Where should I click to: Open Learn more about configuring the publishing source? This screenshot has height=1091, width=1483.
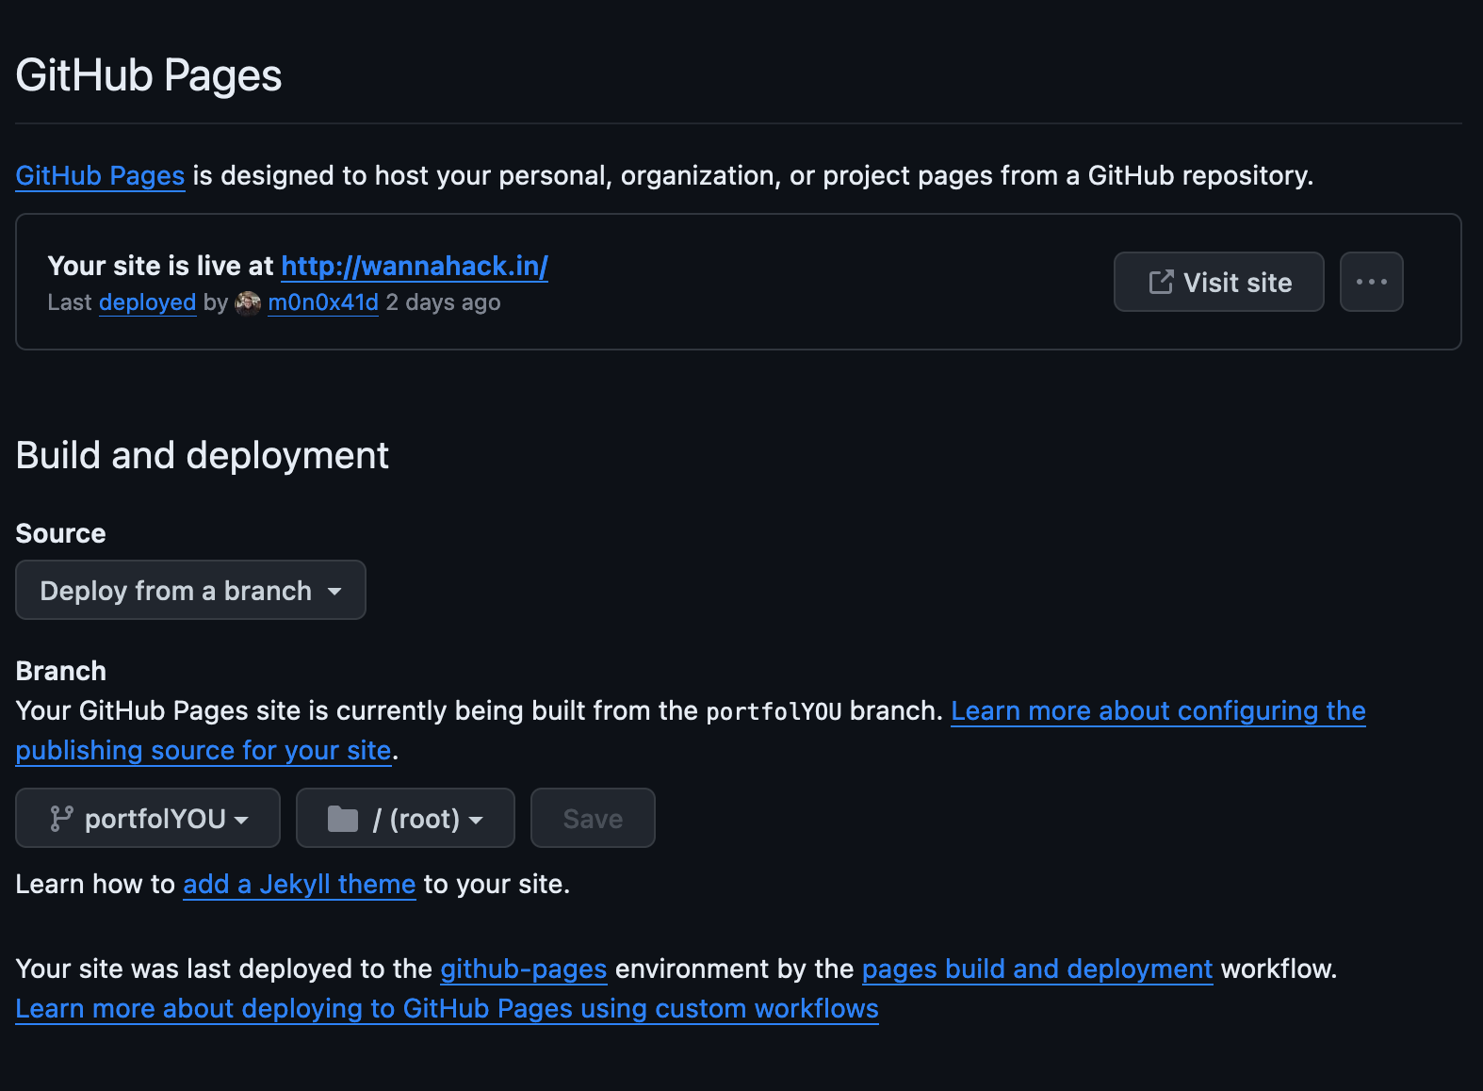(x=1158, y=710)
